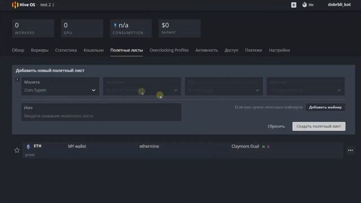Click the lightning consumption icon
Viewport: 361px width, 203px height.
[115, 25]
